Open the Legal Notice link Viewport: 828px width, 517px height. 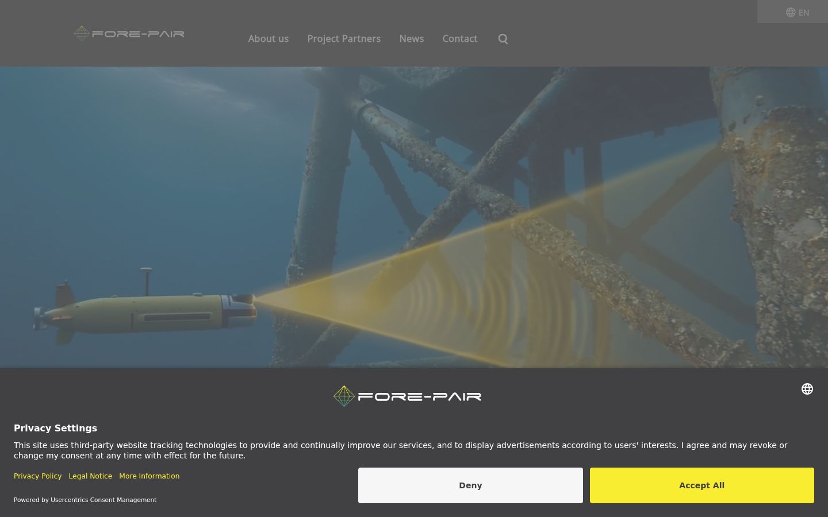coord(90,476)
